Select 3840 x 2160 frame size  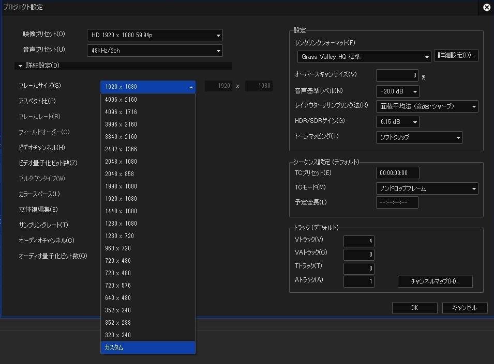point(121,137)
